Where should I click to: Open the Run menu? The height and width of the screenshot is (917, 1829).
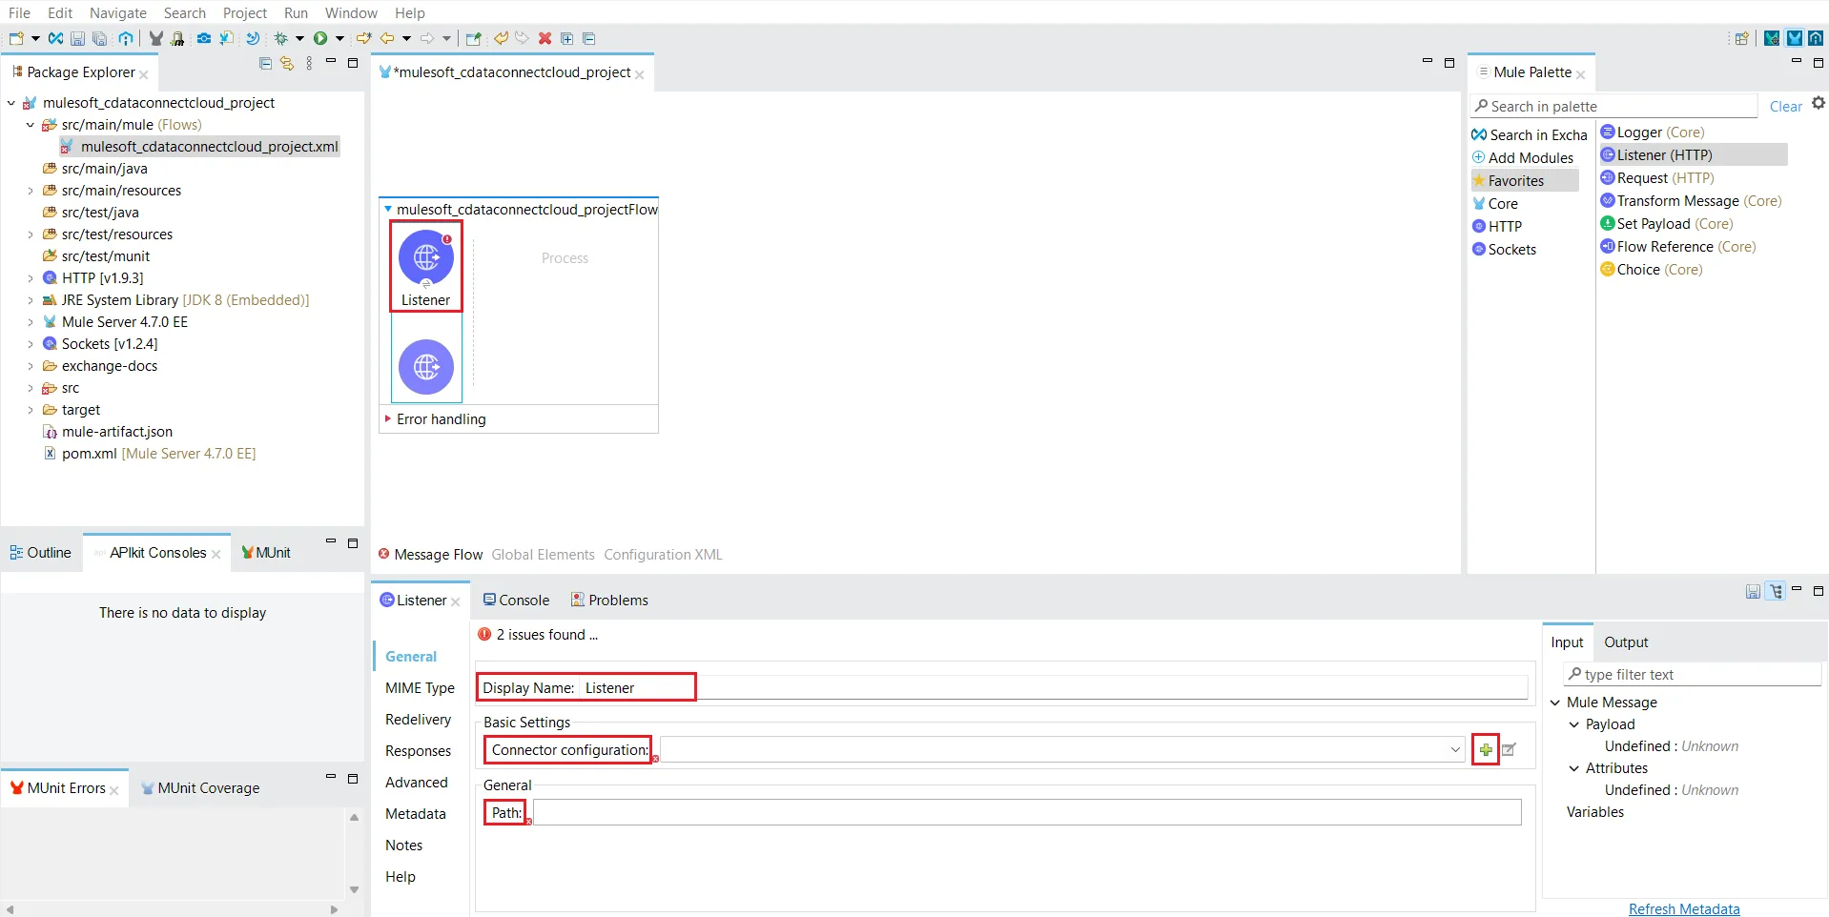[x=296, y=12]
